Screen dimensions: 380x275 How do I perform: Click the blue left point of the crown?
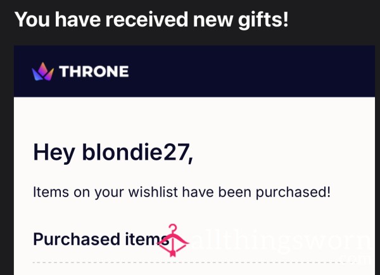[x=36, y=74]
